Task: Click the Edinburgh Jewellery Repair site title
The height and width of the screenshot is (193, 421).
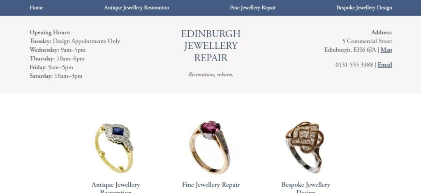Action: 211,46
